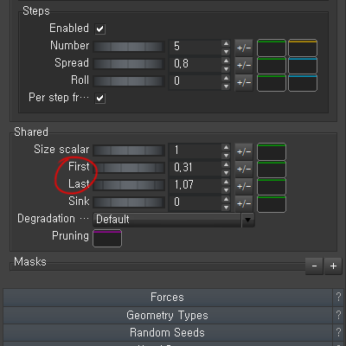Click the Number slider bar
This screenshot has height=346, width=346.
[129, 47]
